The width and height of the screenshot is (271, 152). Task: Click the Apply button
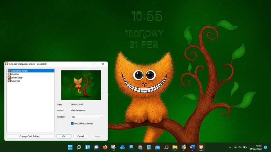(x=98, y=136)
